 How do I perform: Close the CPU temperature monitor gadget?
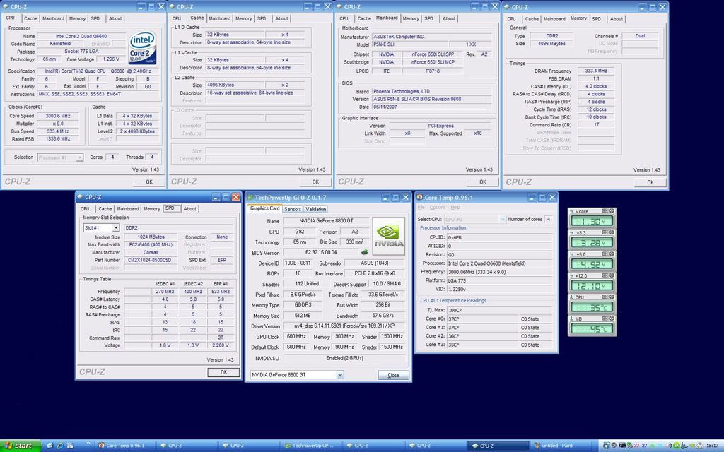point(612,297)
